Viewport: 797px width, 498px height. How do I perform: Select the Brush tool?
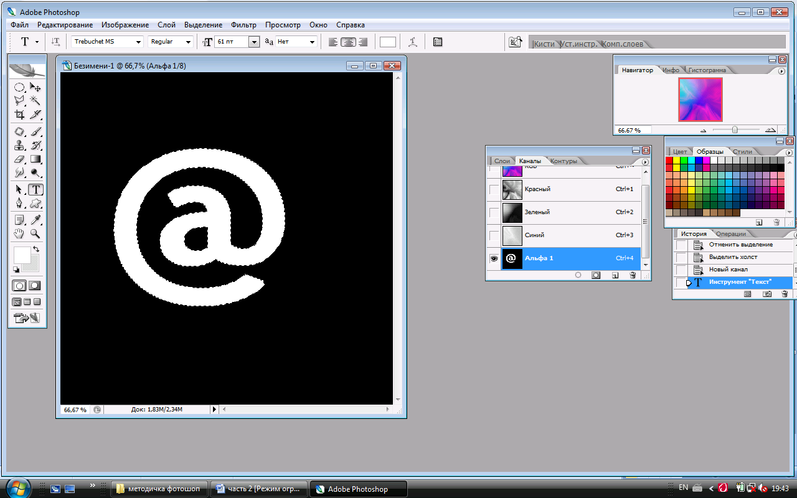[35, 132]
